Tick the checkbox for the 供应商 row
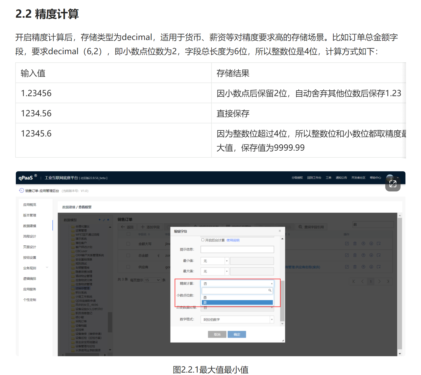 coord(128,267)
